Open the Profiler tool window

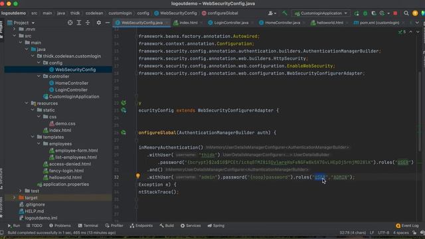[x=114, y=226]
